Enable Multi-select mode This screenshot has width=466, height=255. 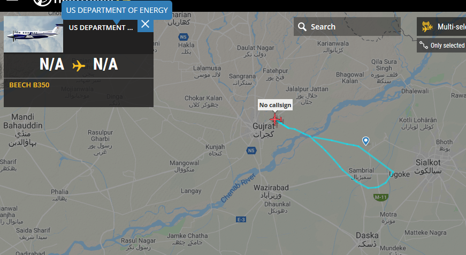pos(441,27)
